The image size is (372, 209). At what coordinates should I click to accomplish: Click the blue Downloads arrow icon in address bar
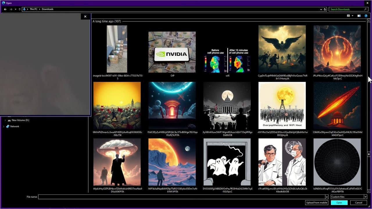[x=24, y=9]
